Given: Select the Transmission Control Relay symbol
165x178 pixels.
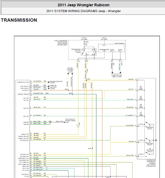Looking at the screenshot, I should point(89,52).
